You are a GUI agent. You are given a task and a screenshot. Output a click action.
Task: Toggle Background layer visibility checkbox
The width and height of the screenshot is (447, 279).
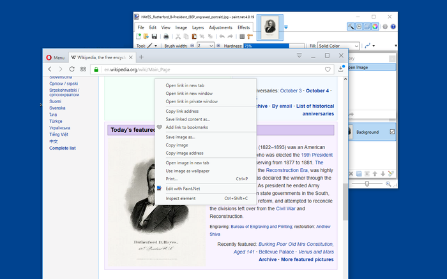(392, 132)
